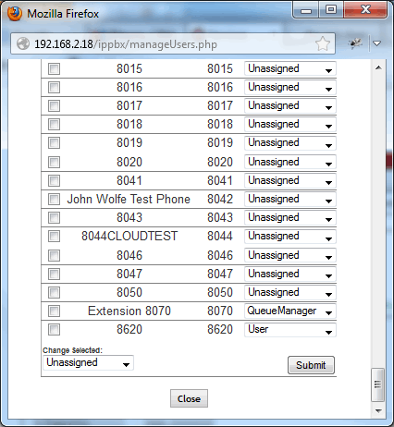Screen dimensions: 394x427
Task: Click the extension number 8044 cell
Action: point(220,237)
